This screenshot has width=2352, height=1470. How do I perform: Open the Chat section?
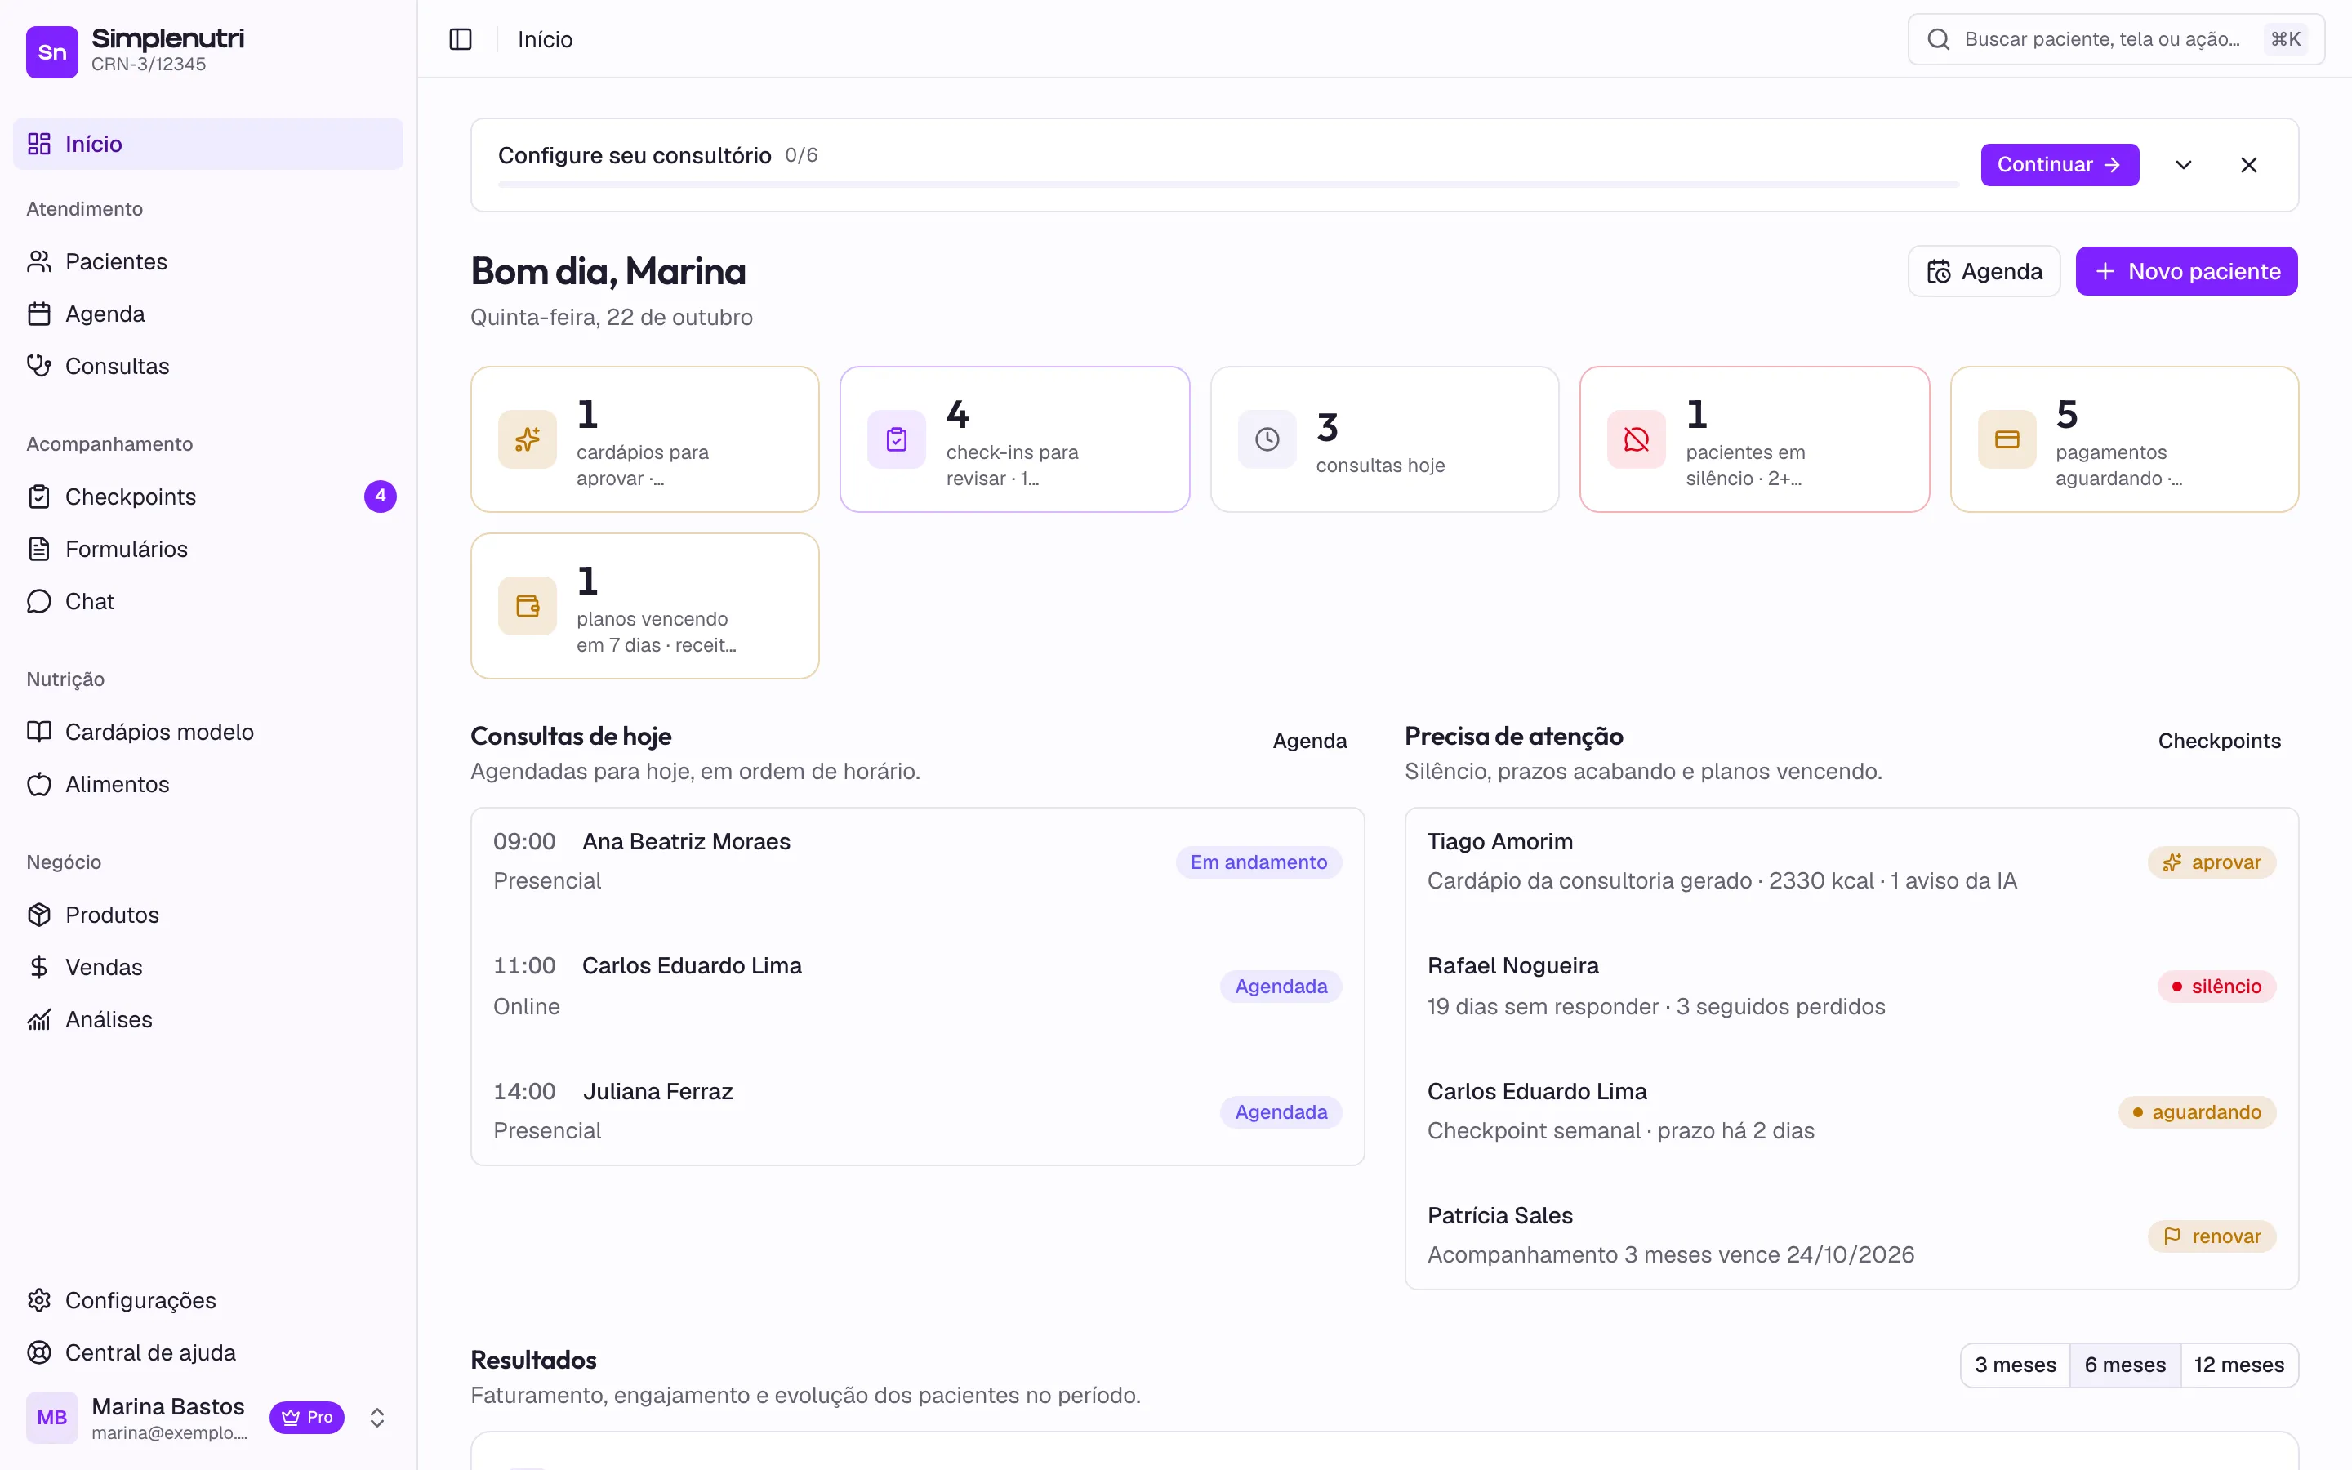pos(208,601)
